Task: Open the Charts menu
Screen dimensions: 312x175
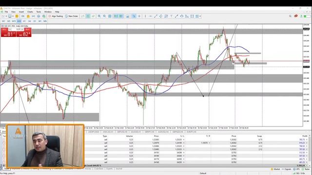Action: point(30,12)
